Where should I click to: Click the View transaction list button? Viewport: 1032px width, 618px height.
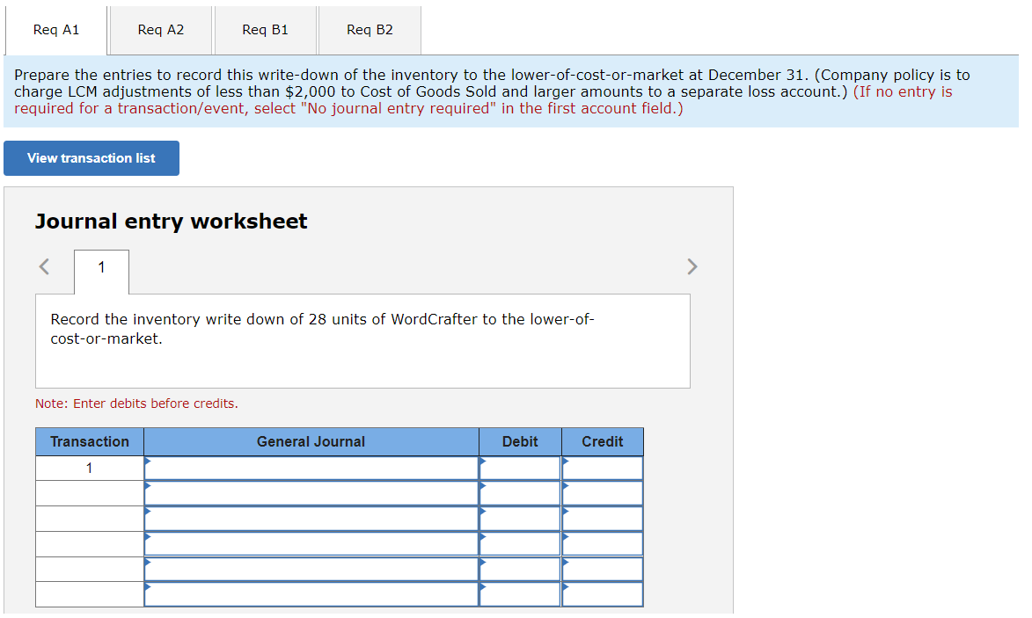tap(91, 158)
